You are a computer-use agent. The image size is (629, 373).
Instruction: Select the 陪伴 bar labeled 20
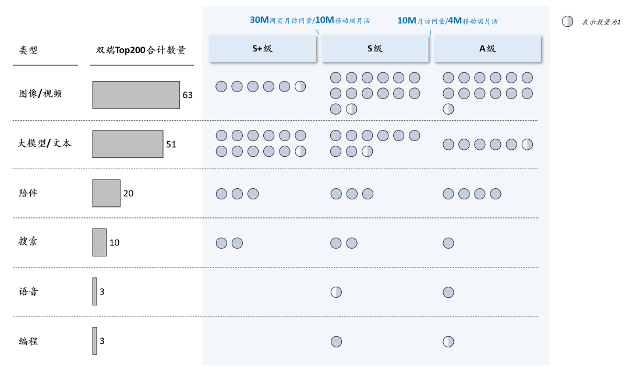point(107,193)
